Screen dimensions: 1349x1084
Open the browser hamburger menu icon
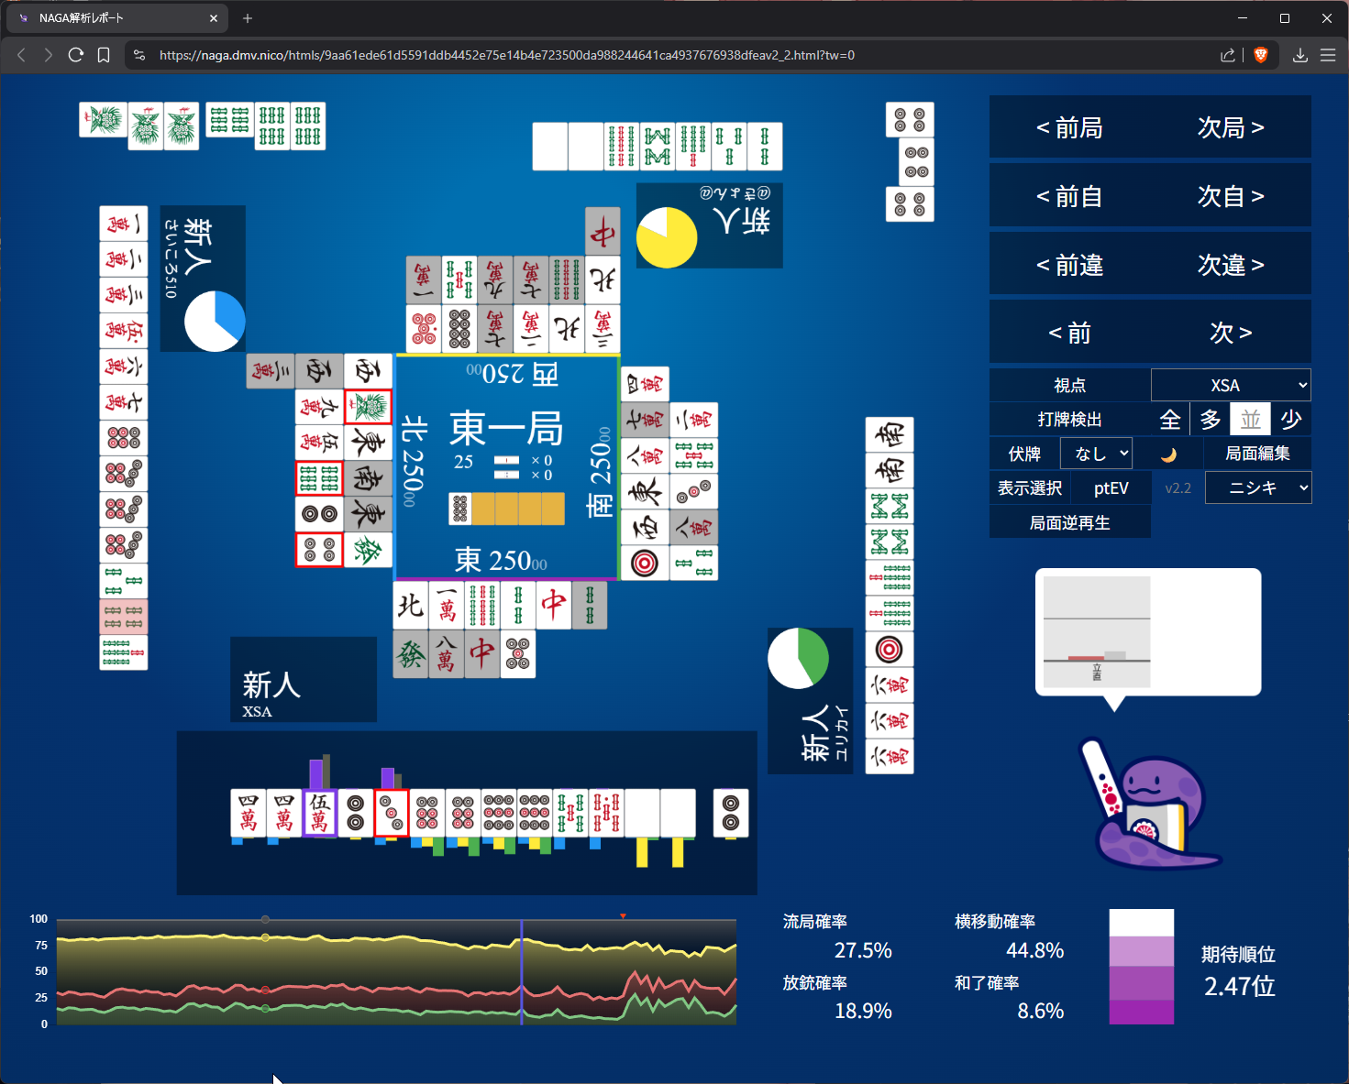pos(1327,55)
